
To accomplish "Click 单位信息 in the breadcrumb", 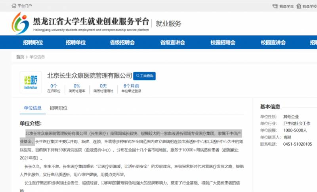I will 37,57.
